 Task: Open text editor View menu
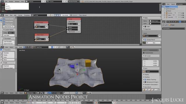[x=6, y=15]
